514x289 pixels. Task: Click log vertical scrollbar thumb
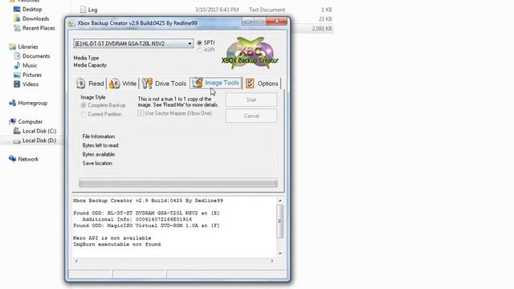(x=280, y=222)
